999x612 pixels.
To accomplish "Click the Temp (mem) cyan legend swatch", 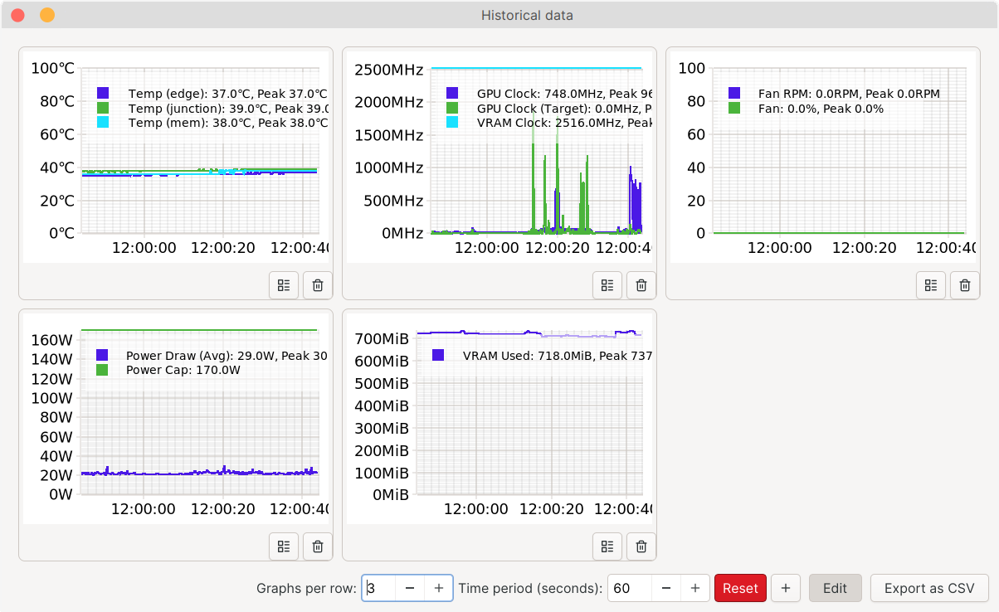I will click(x=103, y=122).
